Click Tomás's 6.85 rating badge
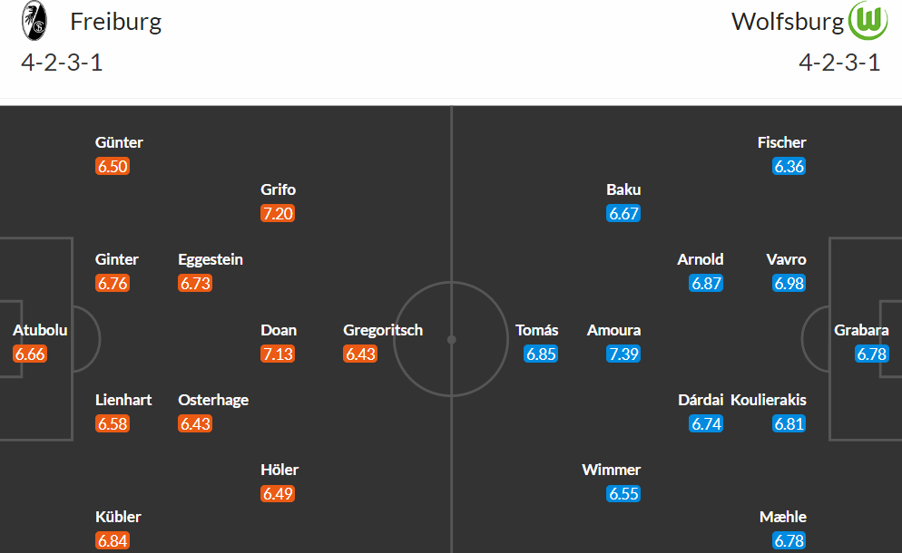 click(541, 354)
